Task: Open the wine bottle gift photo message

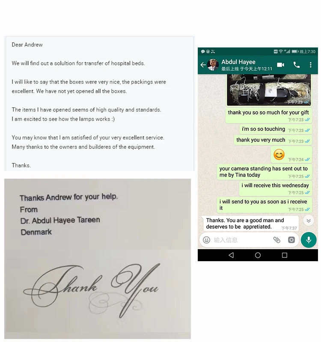Action: click(x=269, y=90)
